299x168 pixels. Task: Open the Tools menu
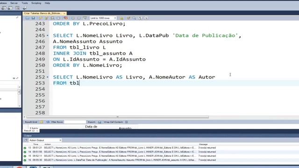(25, 3)
